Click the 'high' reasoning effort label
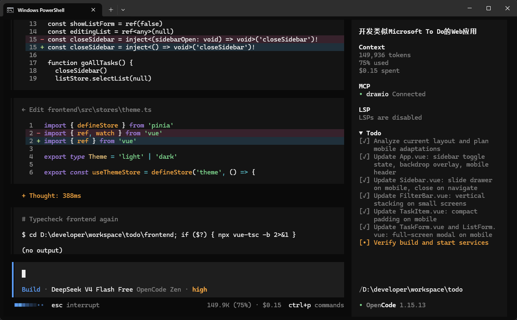 [x=200, y=290]
